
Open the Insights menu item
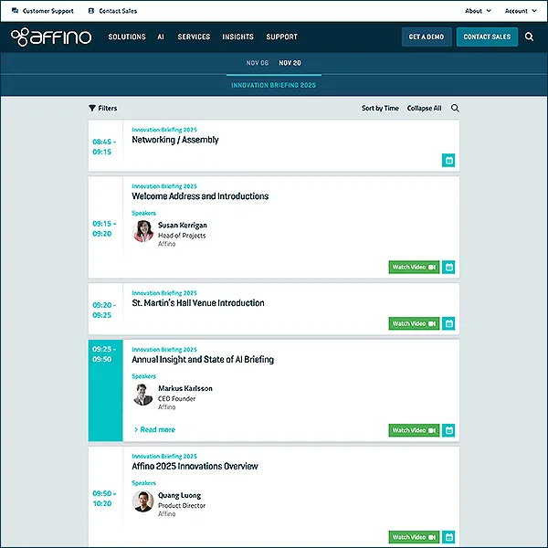[x=237, y=37]
